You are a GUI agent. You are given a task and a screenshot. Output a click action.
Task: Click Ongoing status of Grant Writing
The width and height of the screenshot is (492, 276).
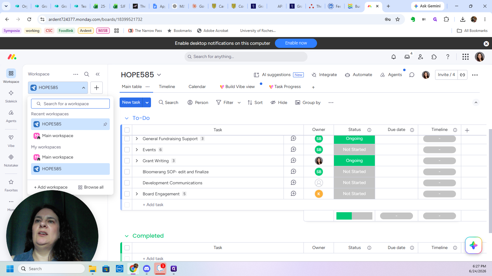tap(354, 161)
